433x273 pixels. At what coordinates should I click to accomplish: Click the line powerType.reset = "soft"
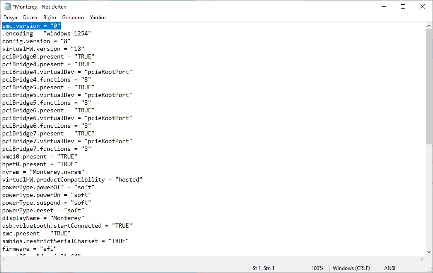pyautogui.click(x=43, y=211)
